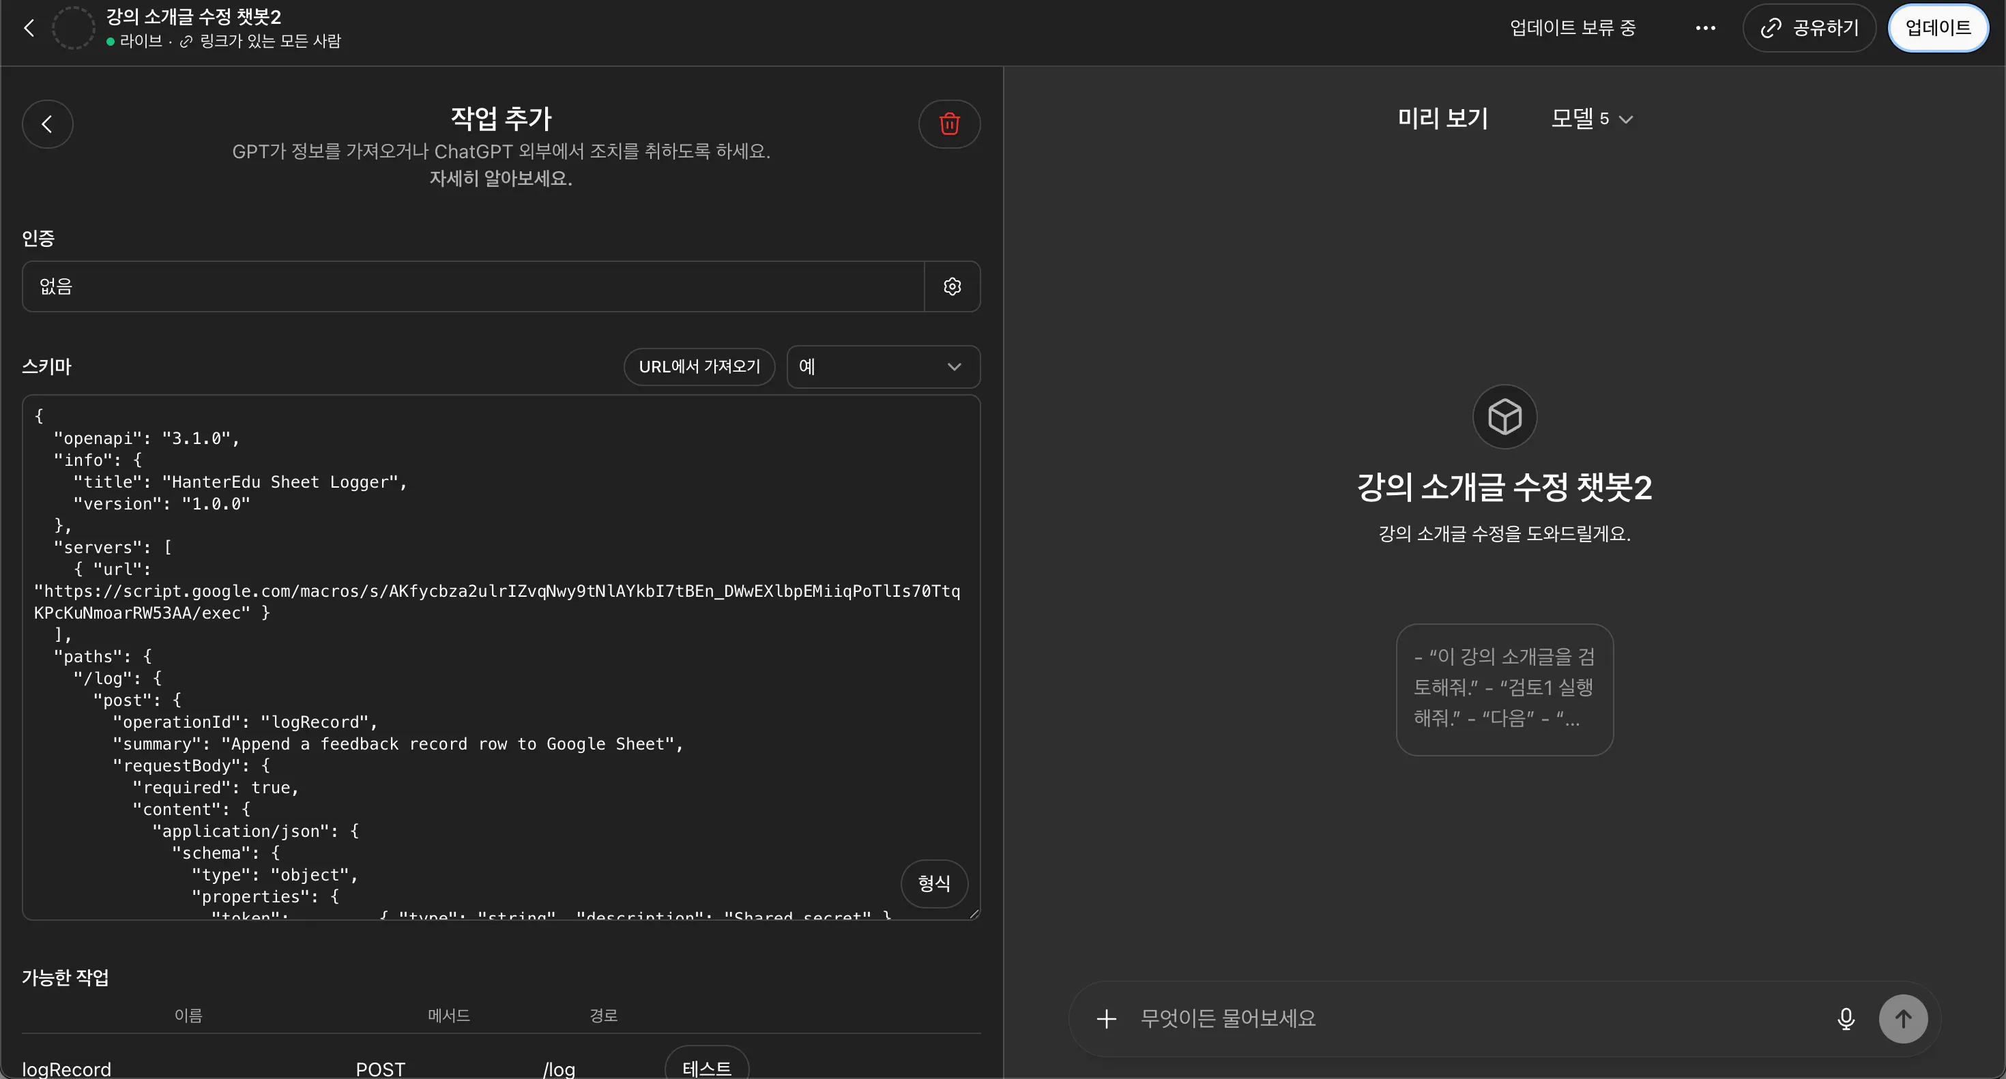Open the 모델 5 dropdown

(x=1591, y=118)
